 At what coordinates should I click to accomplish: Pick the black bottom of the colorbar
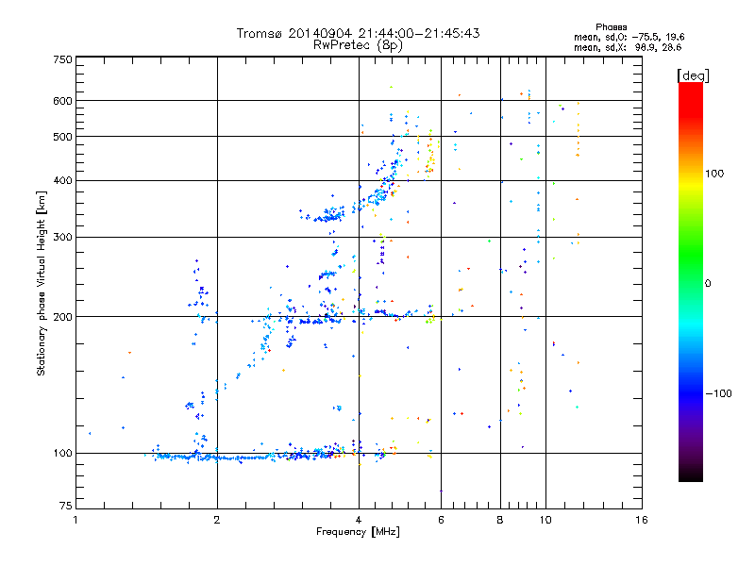click(x=691, y=475)
